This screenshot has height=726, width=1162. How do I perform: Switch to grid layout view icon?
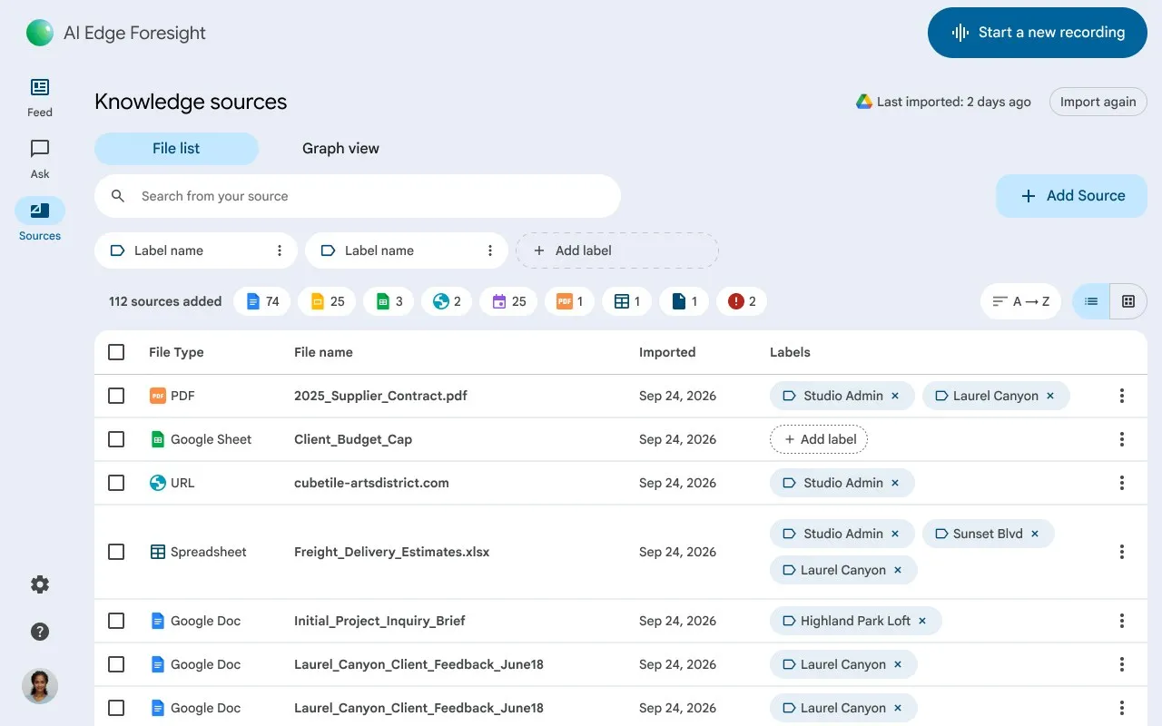pyautogui.click(x=1128, y=301)
